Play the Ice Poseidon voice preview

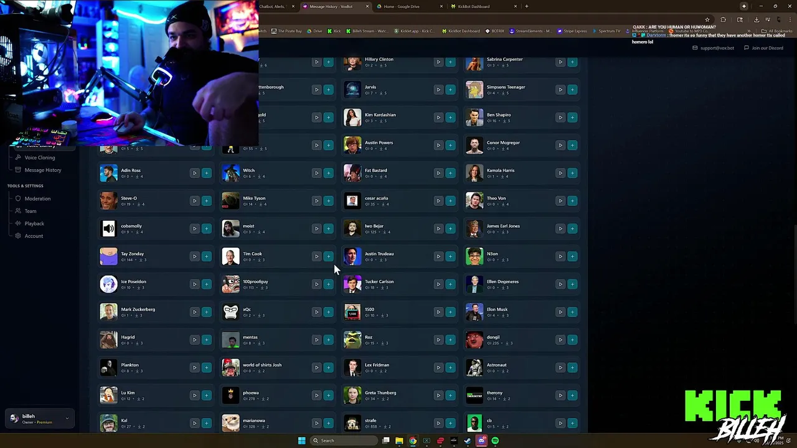[194, 284]
